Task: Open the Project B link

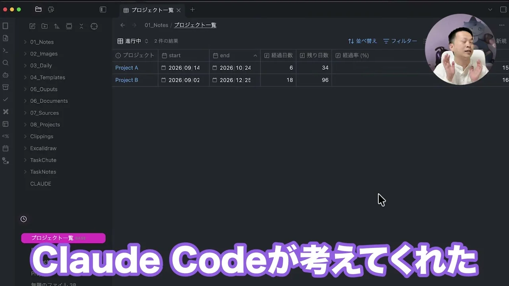Action: 126,80
